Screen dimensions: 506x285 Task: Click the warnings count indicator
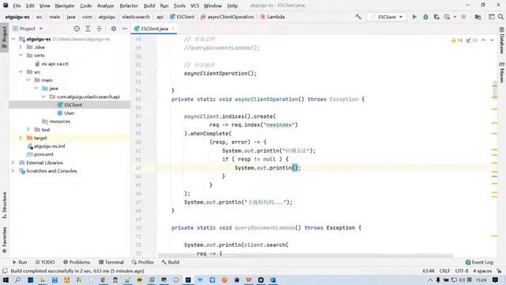457,40
